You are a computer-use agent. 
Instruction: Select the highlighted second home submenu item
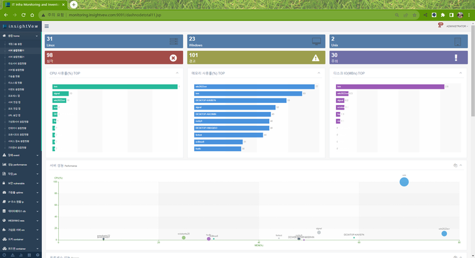(x=16, y=50)
